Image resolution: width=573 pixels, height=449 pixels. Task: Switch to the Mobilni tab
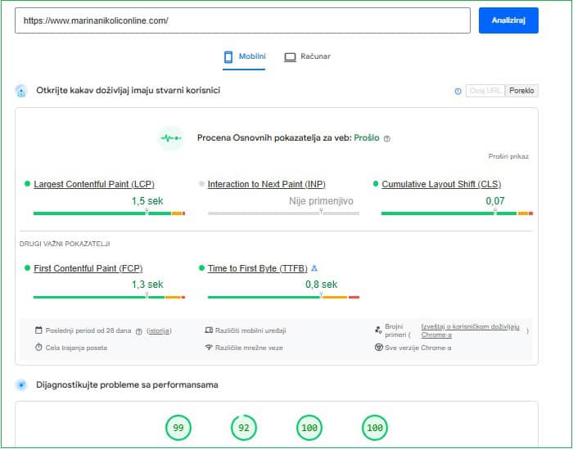pos(244,57)
